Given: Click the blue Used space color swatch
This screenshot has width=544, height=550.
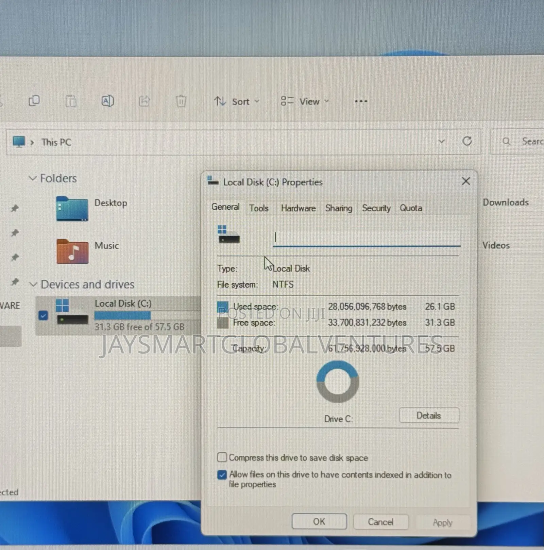Looking at the screenshot, I should [223, 307].
